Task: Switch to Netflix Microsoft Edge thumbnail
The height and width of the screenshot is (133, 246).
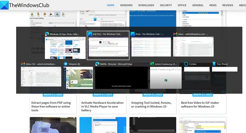Action: [x=121, y=78]
